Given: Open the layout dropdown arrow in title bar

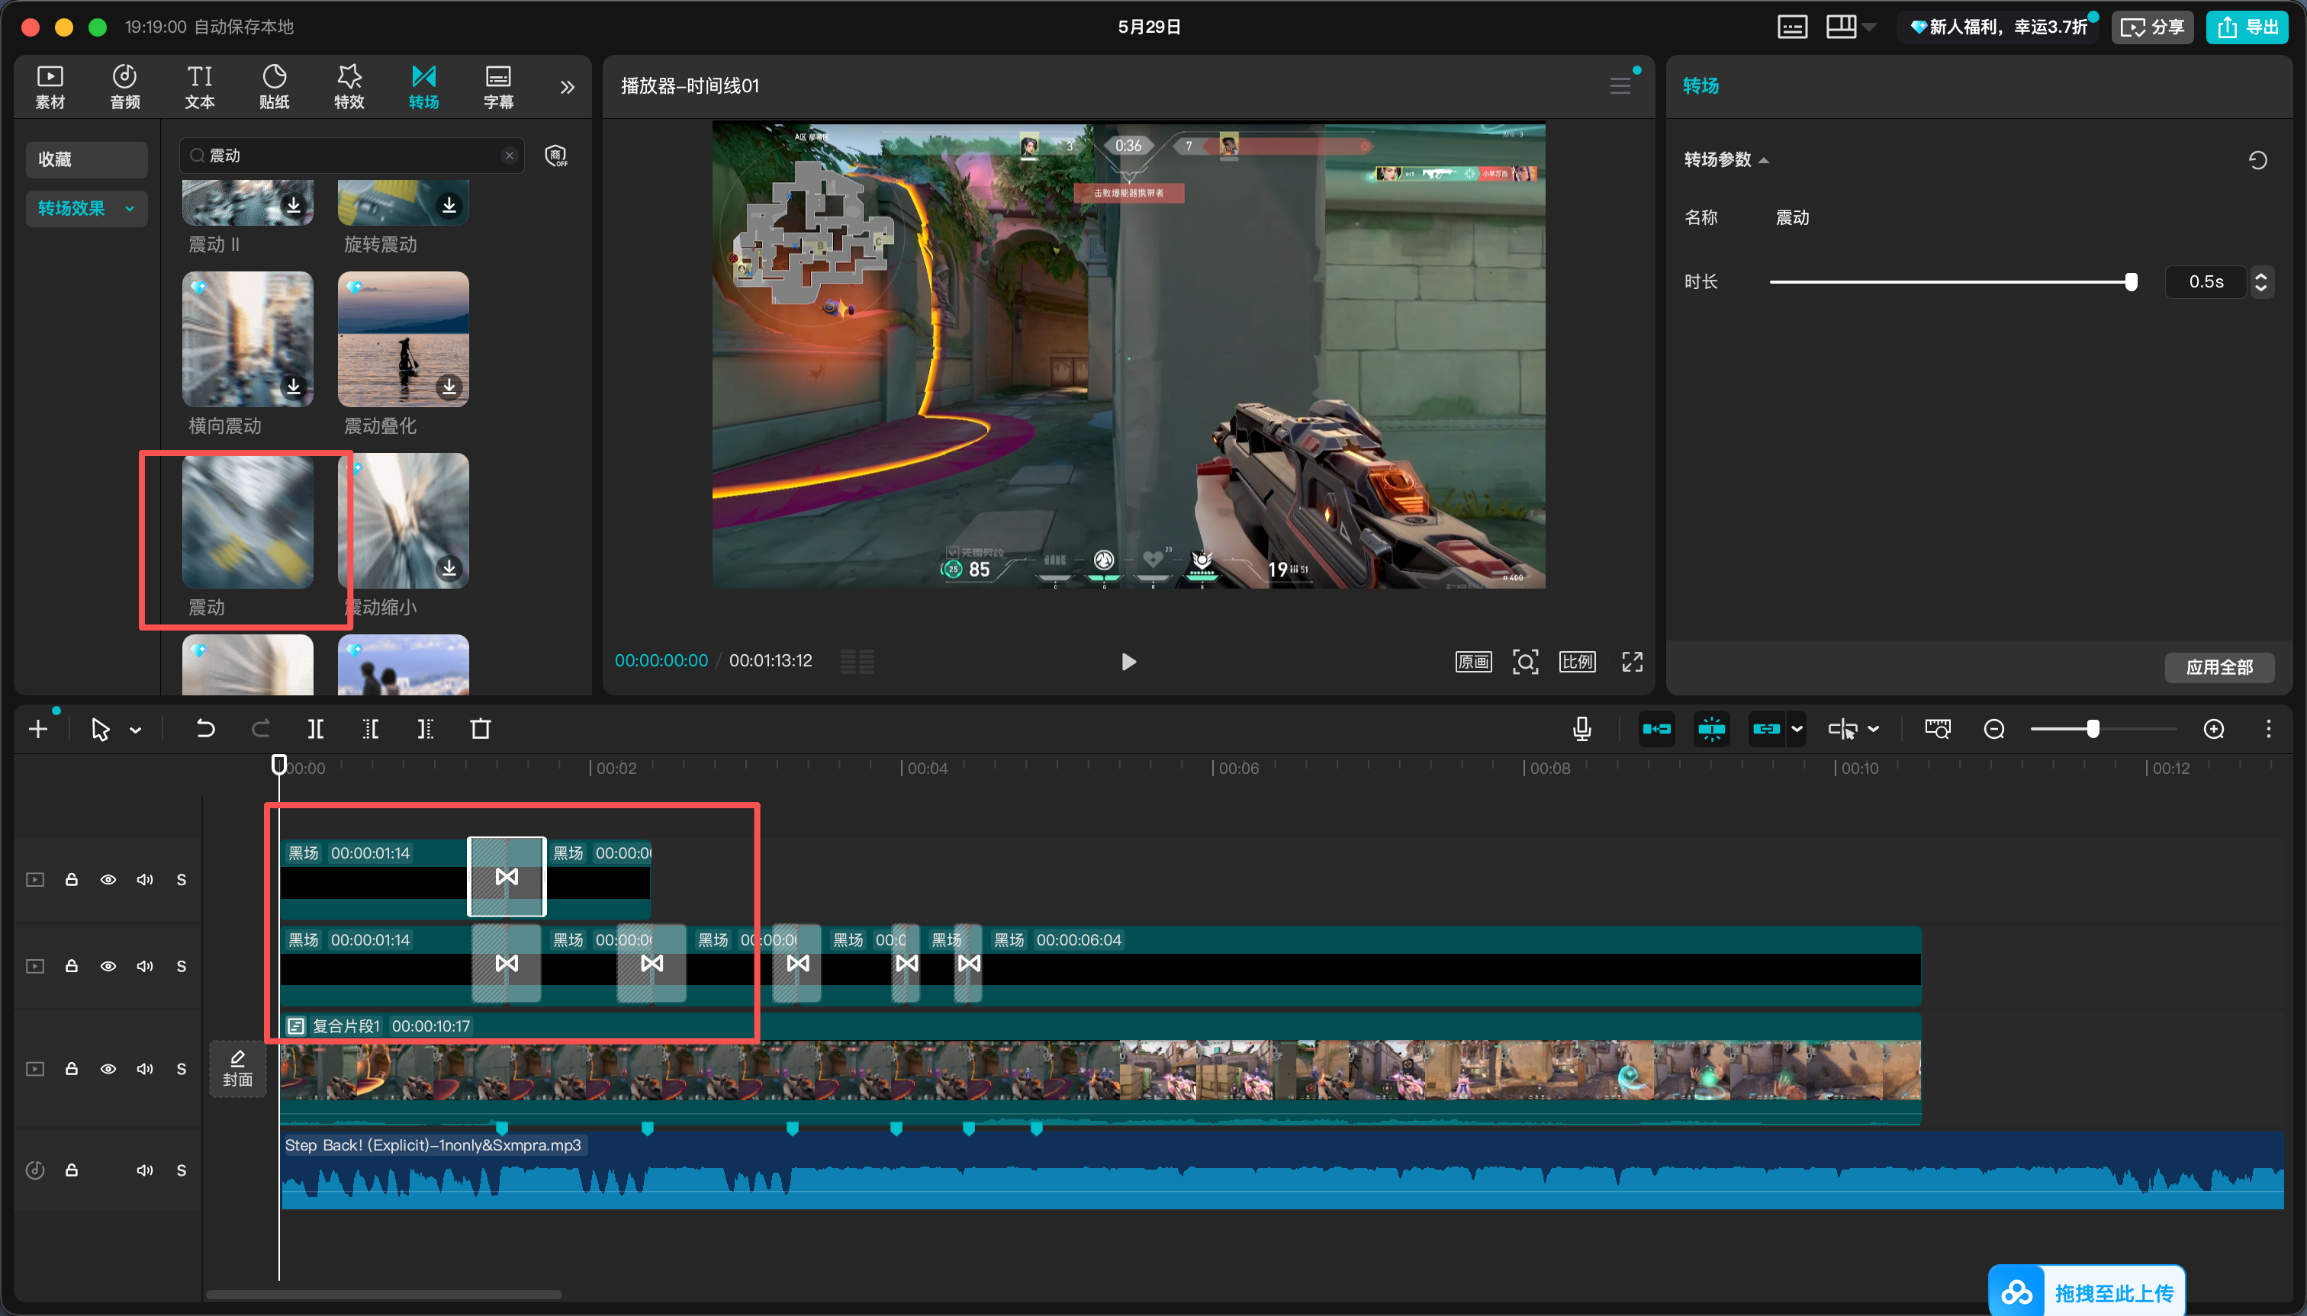Looking at the screenshot, I should point(1869,27).
